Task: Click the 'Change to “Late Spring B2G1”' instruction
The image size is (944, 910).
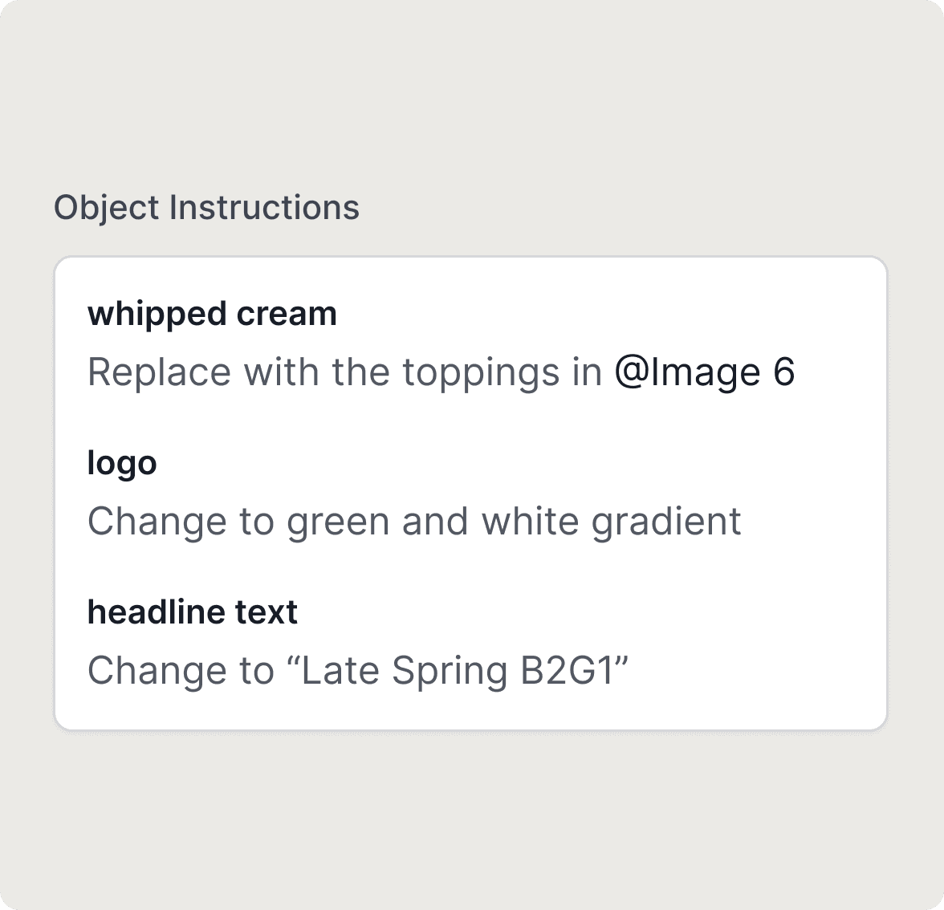Action: click(x=358, y=671)
